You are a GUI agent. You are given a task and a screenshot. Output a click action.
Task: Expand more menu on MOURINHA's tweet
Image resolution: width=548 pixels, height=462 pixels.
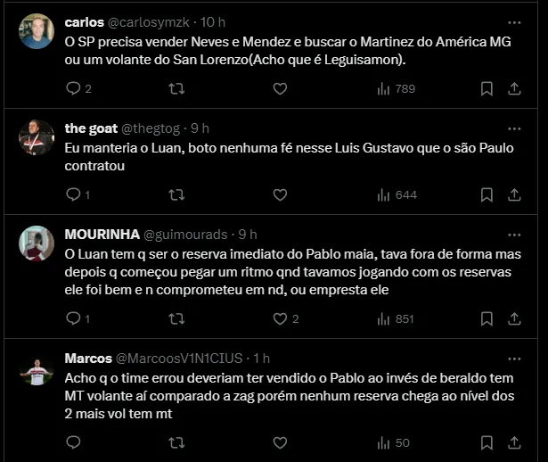tap(514, 235)
